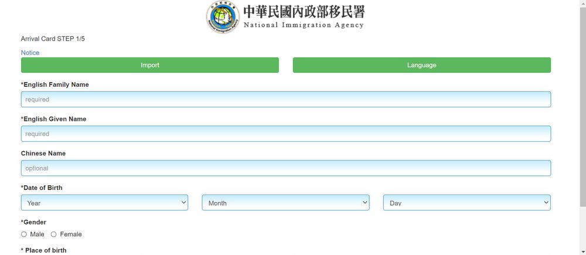Open the Day of birth dropdown
Screen dimensions: 586x255
467,203
